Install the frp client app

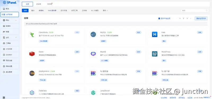[x=200, y=71]
